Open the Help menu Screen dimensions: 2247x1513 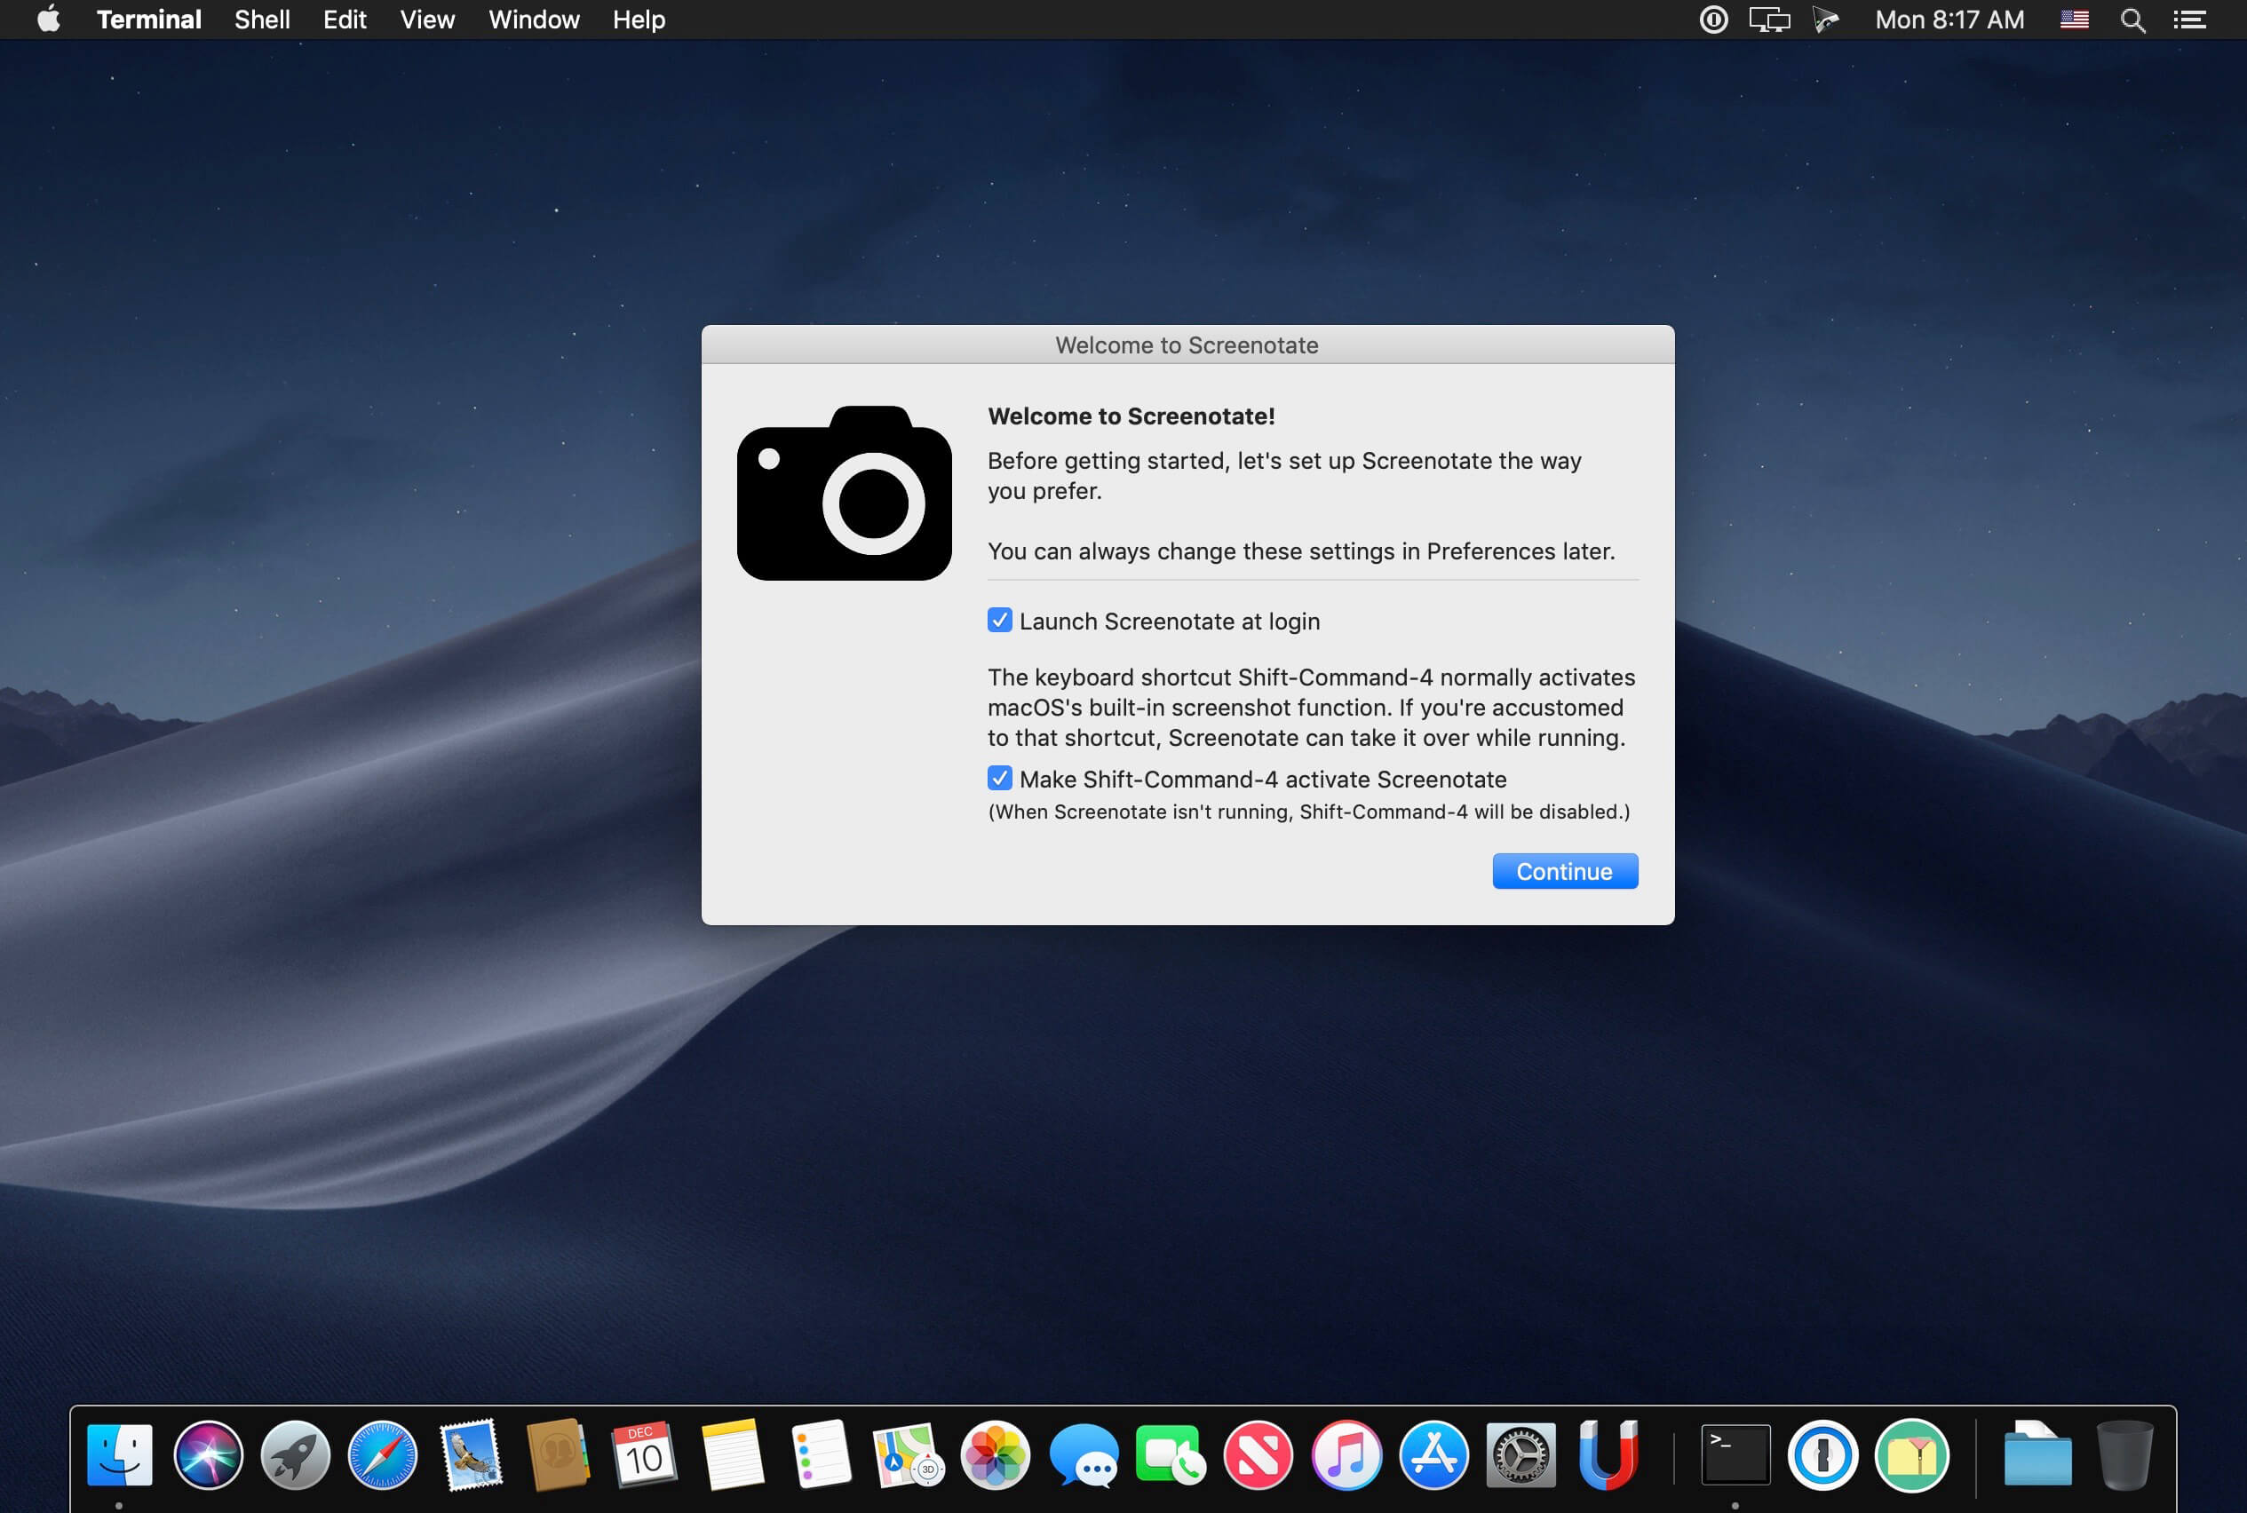[x=638, y=20]
